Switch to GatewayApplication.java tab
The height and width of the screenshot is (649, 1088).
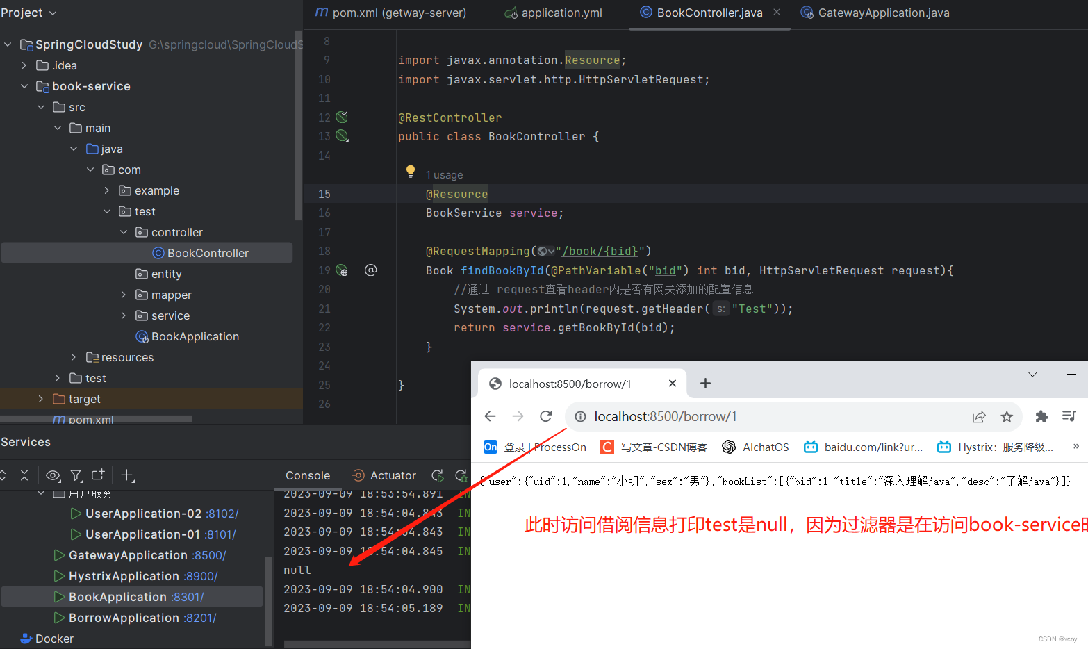tap(875, 13)
